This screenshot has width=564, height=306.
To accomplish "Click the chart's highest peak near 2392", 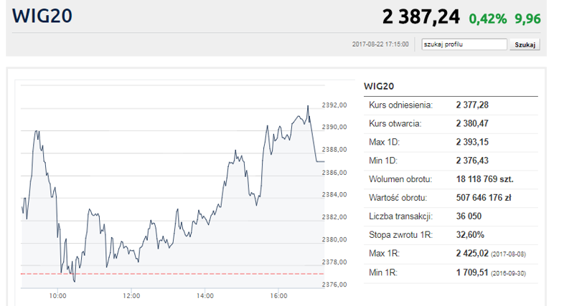I will point(308,106).
